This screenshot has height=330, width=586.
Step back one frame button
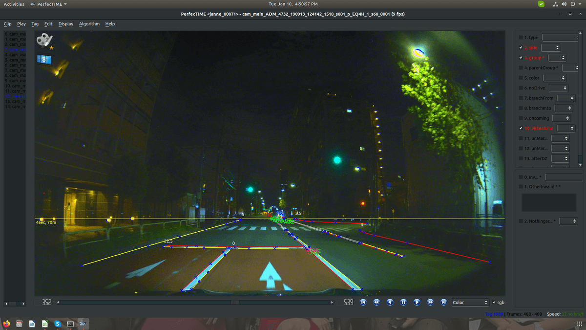[x=390, y=302]
